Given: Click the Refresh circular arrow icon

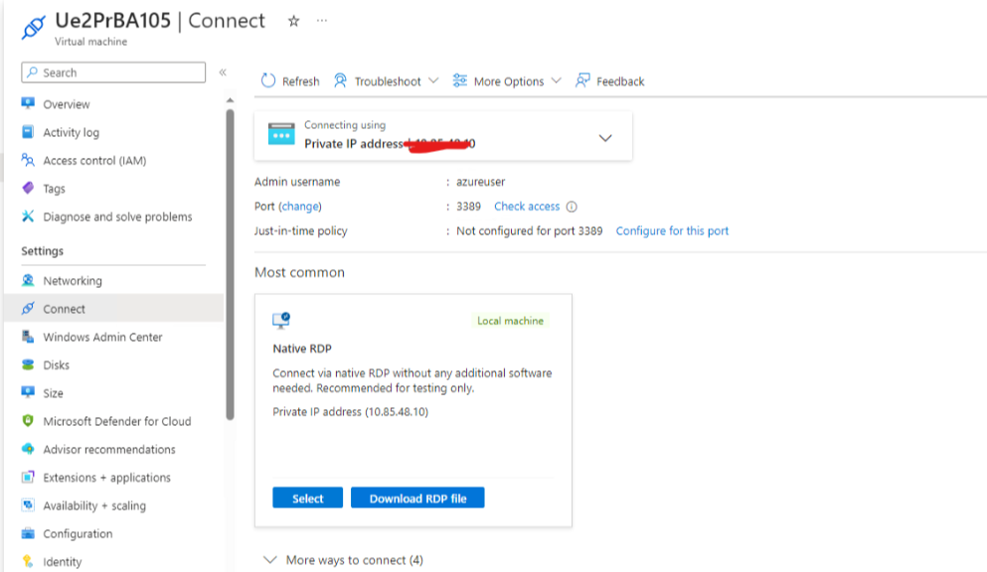Looking at the screenshot, I should pyautogui.click(x=268, y=80).
